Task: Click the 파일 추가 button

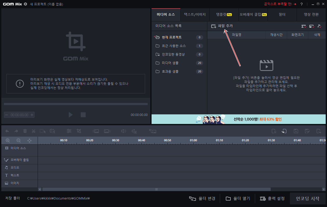Action: tap(222, 26)
